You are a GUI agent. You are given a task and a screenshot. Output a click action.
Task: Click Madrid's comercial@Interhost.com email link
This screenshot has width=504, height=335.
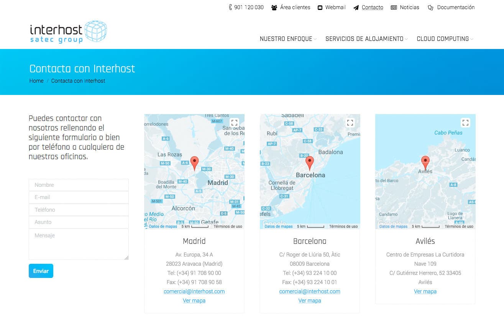click(194, 291)
